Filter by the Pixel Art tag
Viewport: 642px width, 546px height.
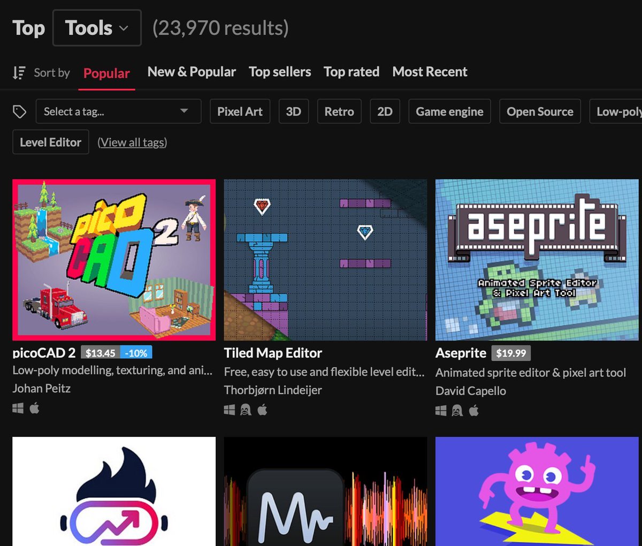(x=240, y=111)
